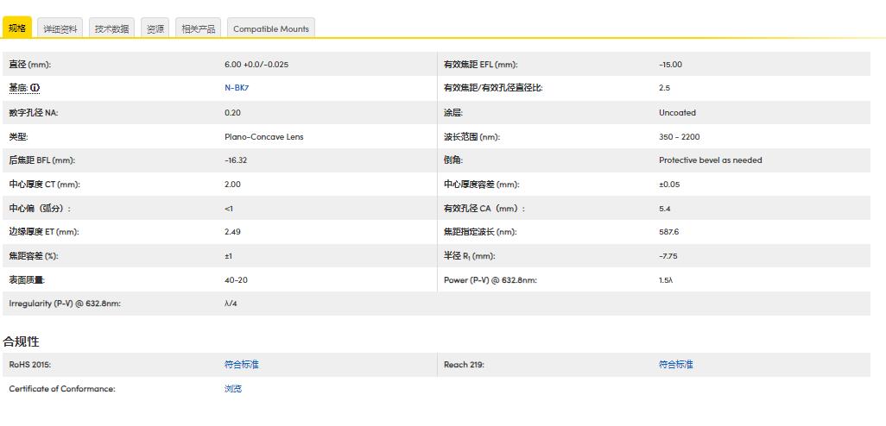Click the 基底 label with dotted underline

(x=18, y=88)
